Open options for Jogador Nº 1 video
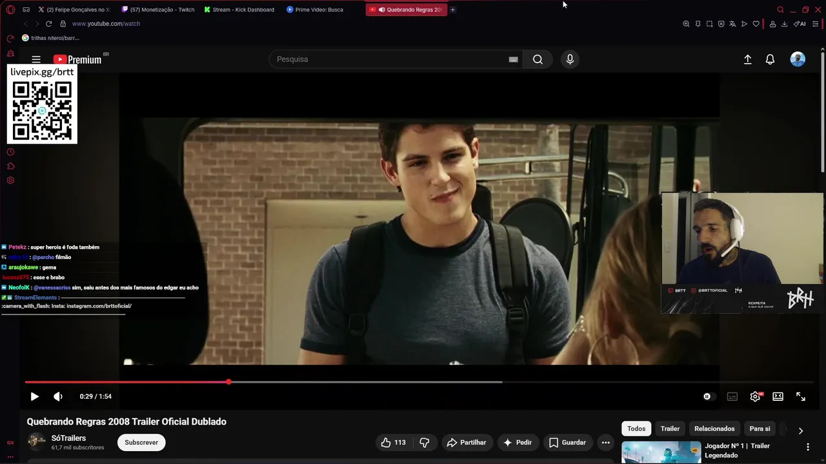 pos(808,447)
